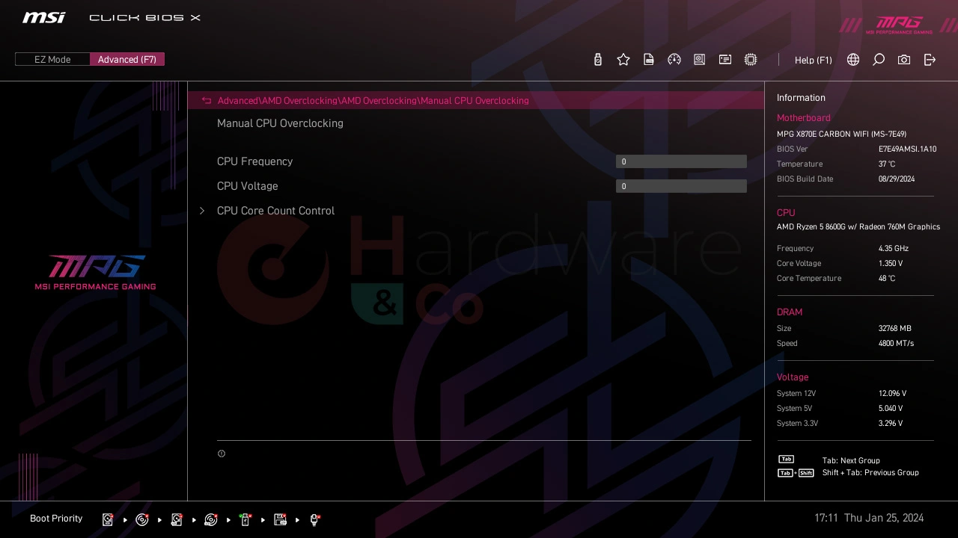
Task: Select the USB key boot device icon
Action: coord(245,519)
